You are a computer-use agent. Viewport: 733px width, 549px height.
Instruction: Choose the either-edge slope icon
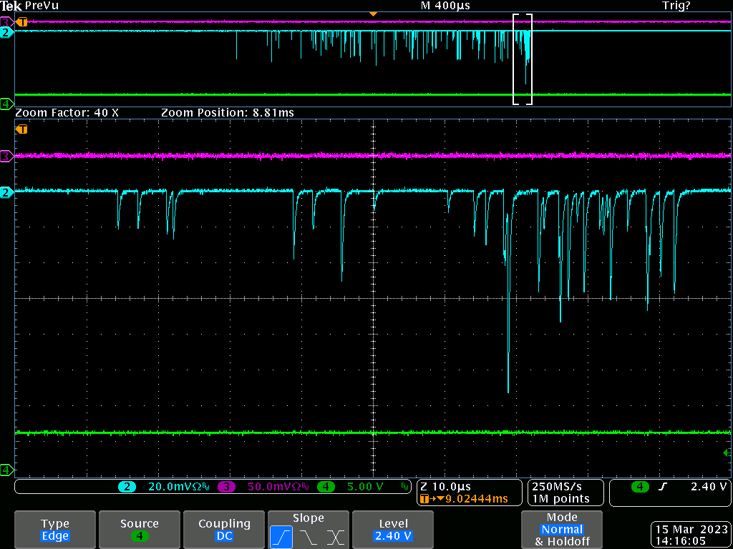pos(335,537)
